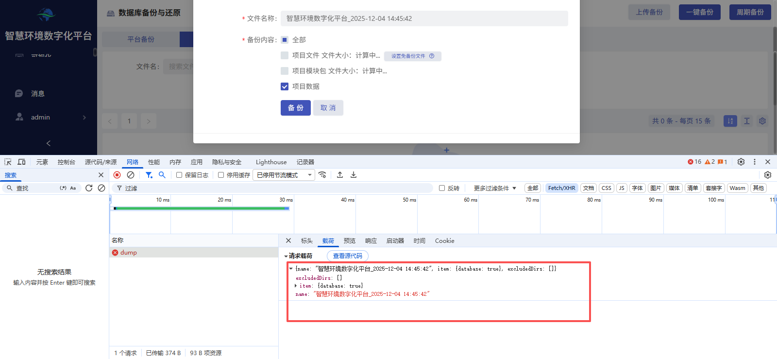
Task: Click the export HAR download icon
Action: coord(354,175)
